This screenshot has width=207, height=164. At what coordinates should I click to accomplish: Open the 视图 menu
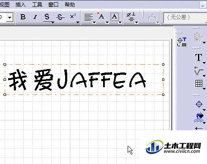(4, 5)
